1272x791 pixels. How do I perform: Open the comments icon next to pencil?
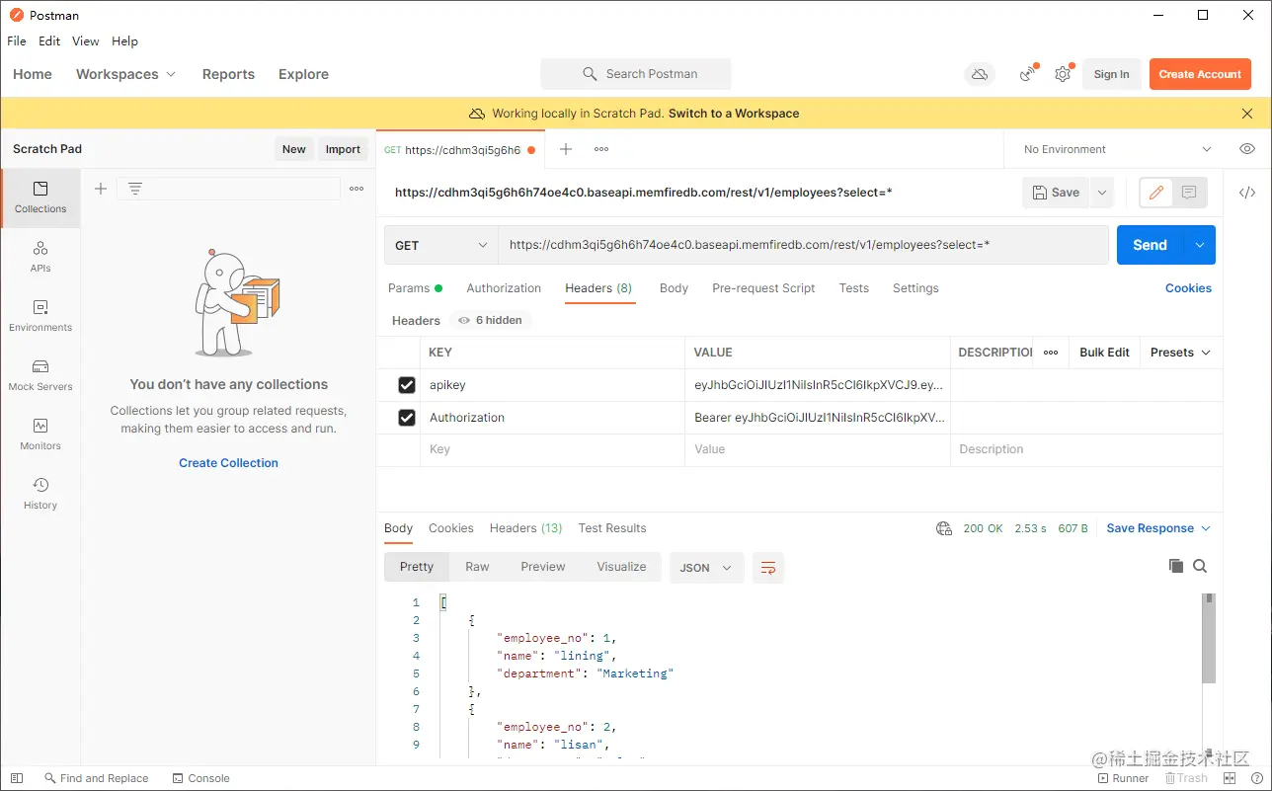[x=1189, y=193]
